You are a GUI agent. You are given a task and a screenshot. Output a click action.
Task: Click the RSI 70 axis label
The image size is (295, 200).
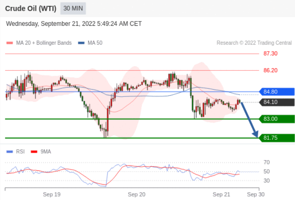pos(267,162)
